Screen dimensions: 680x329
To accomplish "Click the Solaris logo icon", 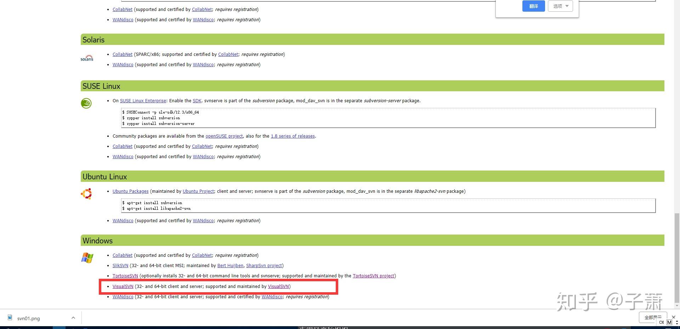I will (x=87, y=58).
